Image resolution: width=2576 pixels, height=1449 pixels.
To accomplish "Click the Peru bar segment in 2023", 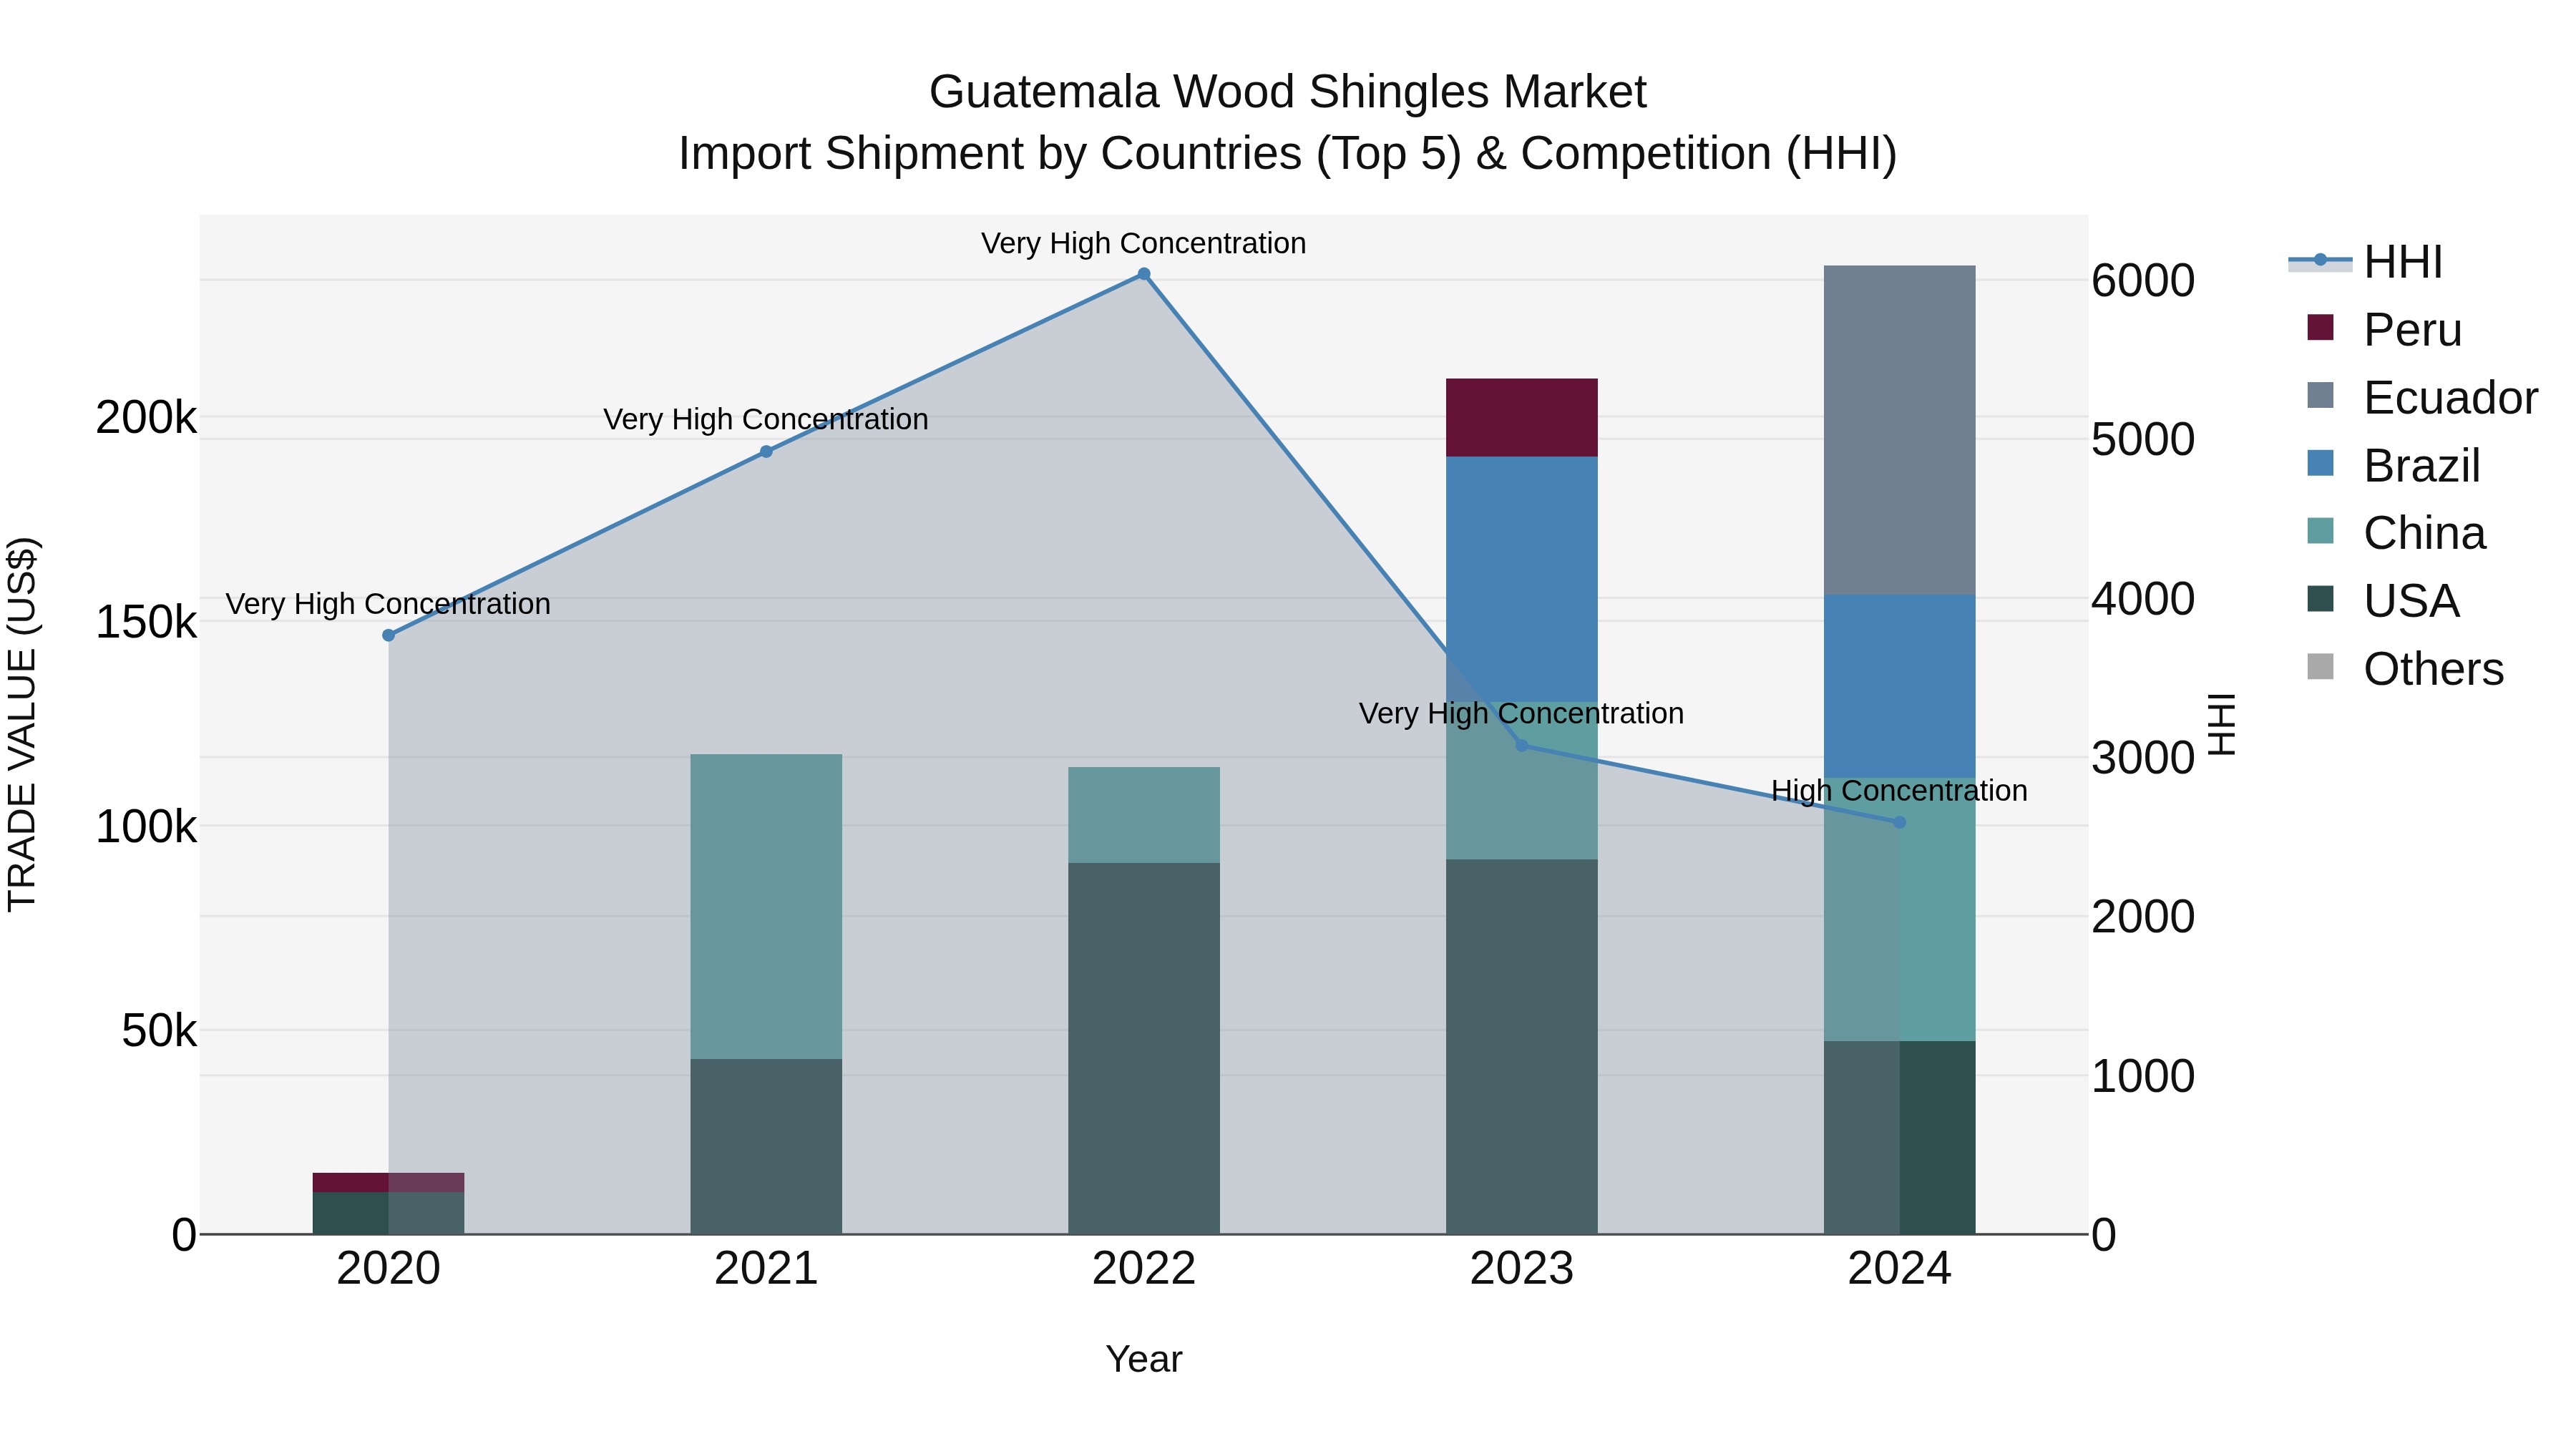I will click(x=1522, y=418).
